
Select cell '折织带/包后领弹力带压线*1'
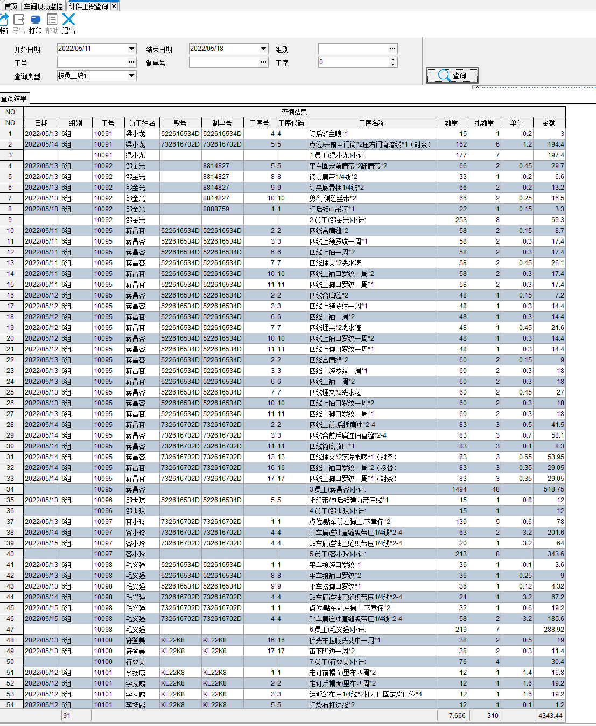pyautogui.click(x=371, y=500)
